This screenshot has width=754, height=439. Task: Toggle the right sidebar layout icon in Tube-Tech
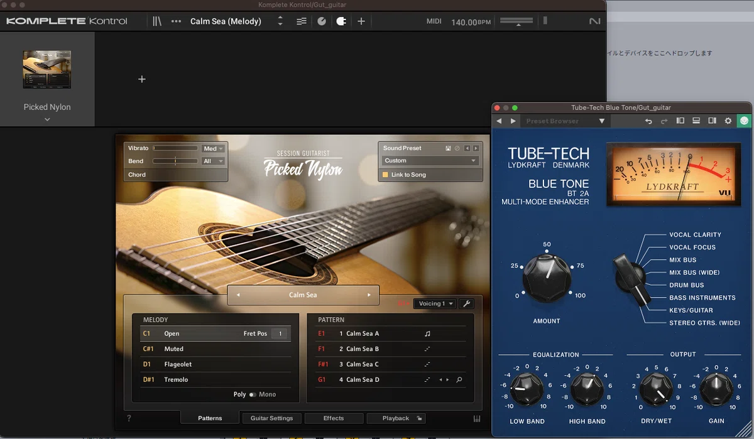pos(712,121)
